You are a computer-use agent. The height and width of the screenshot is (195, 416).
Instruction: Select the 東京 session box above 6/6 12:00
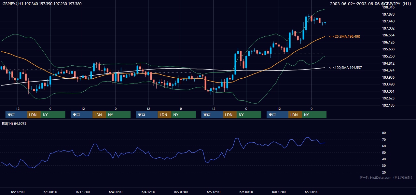pos(277,115)
